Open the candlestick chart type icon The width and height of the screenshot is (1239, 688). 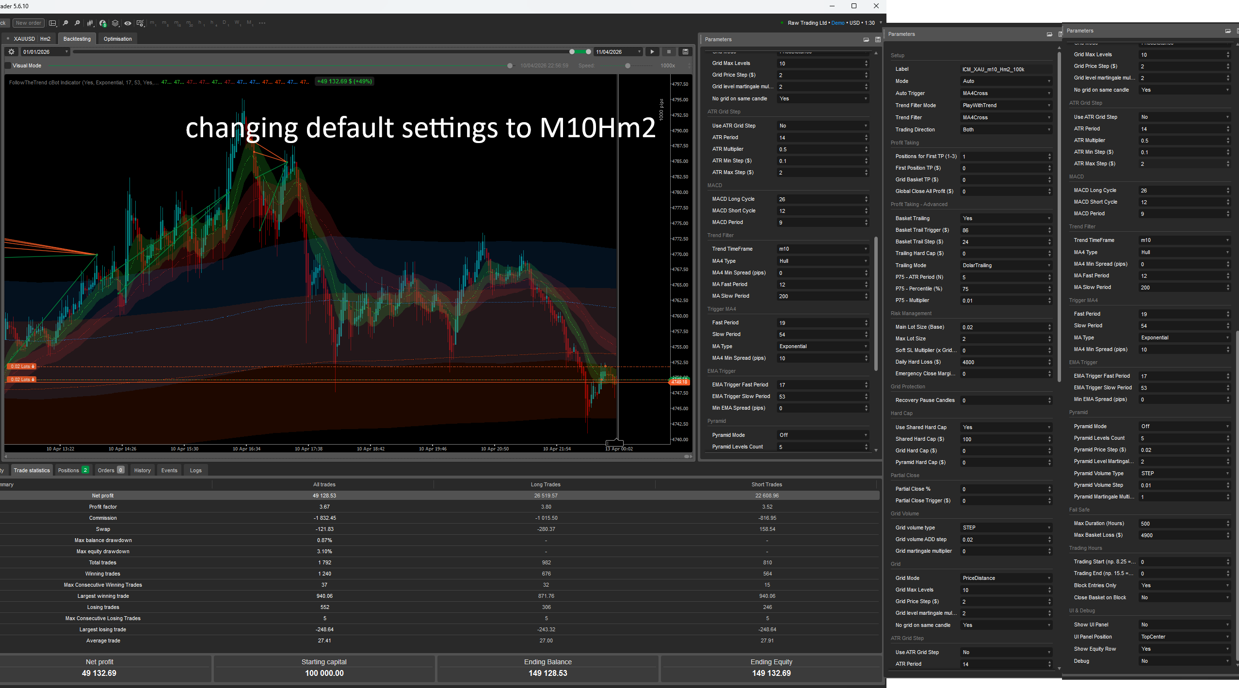pyautogui.click(x=91, y=23)
